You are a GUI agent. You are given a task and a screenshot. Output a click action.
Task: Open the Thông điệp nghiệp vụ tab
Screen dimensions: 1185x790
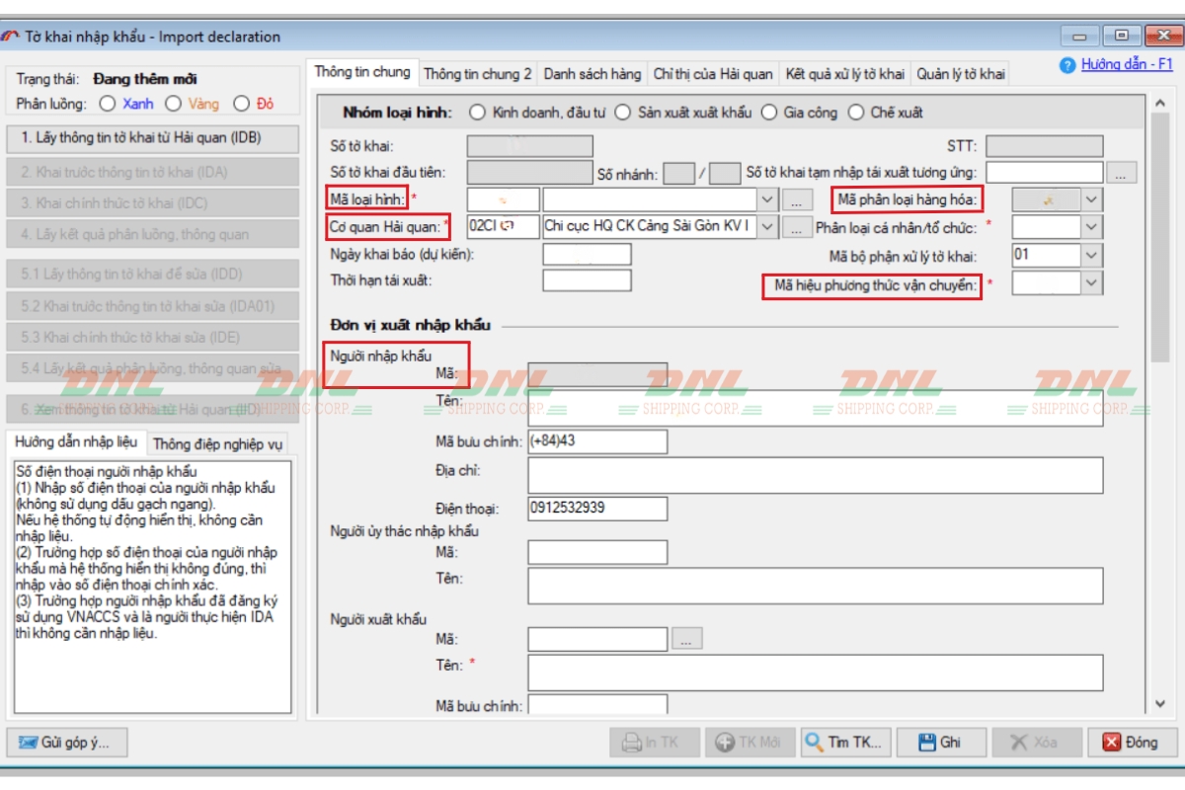(x=218, y=444)
